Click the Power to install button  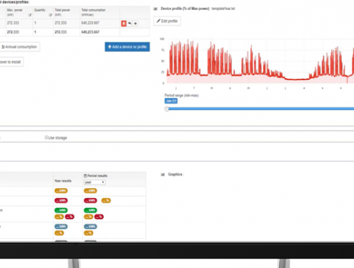point(11,62)
